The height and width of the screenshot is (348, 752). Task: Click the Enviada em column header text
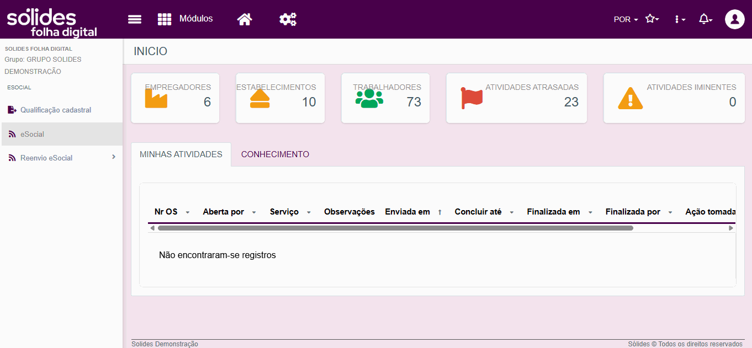click(407, 212)
